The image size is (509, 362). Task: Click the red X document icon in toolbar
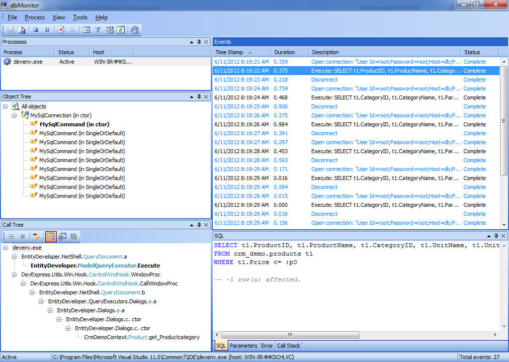[61, 30]
